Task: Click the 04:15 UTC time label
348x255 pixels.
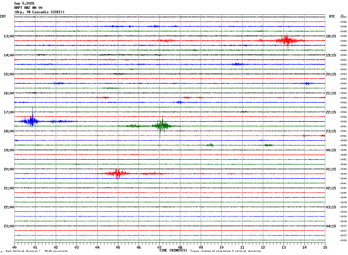Action: pyautogui.click(x=331, y=226)
